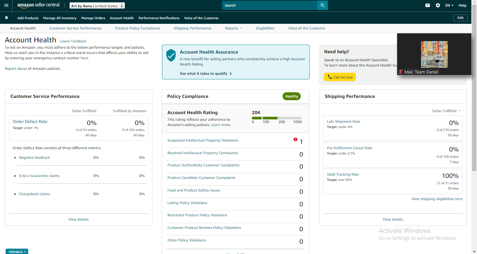Open Listing Policy Violations
The image size is (477, 254).
(187, 203)
